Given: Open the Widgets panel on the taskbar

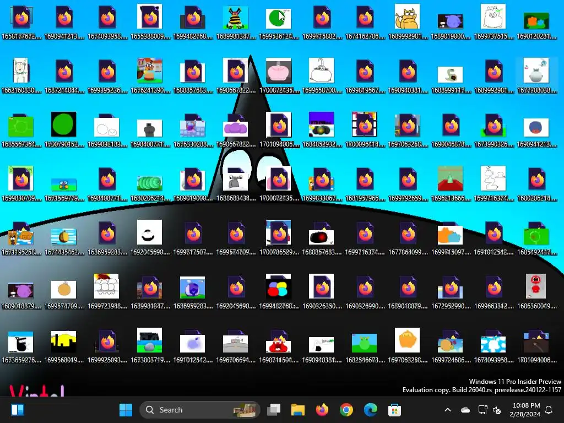Looking at the screenshot, I should coord(18,410).
